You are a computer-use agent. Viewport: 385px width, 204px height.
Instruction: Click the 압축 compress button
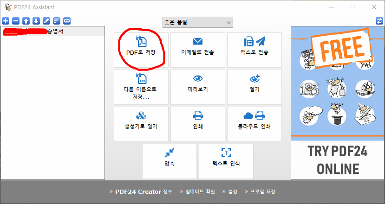pos(170,161)
